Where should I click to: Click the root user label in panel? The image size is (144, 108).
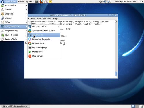[x=141, y=2]
